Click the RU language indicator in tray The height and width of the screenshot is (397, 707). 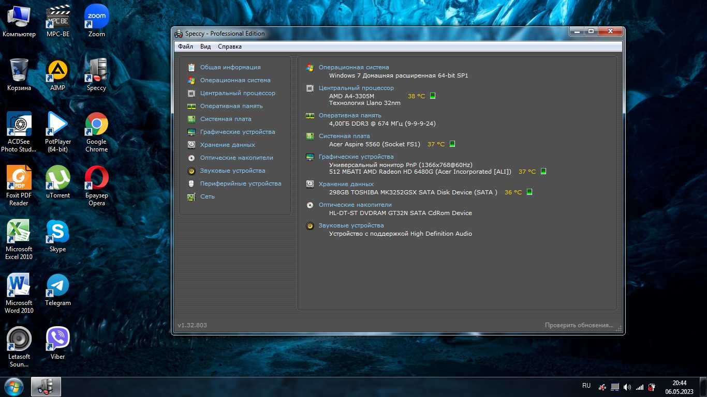586,386
